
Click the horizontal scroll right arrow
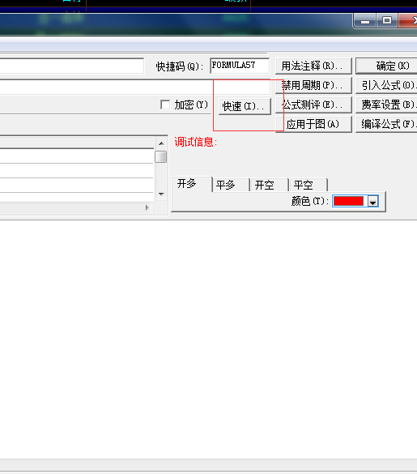[147, 208]
